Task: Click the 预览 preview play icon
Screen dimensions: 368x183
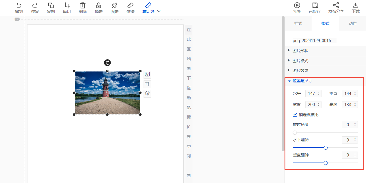Action: tap(297, 5)
